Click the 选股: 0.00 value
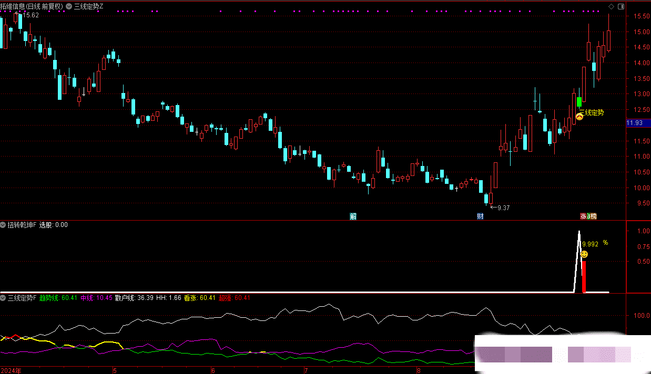Screen dimensions: 651x374 (54, 225)
